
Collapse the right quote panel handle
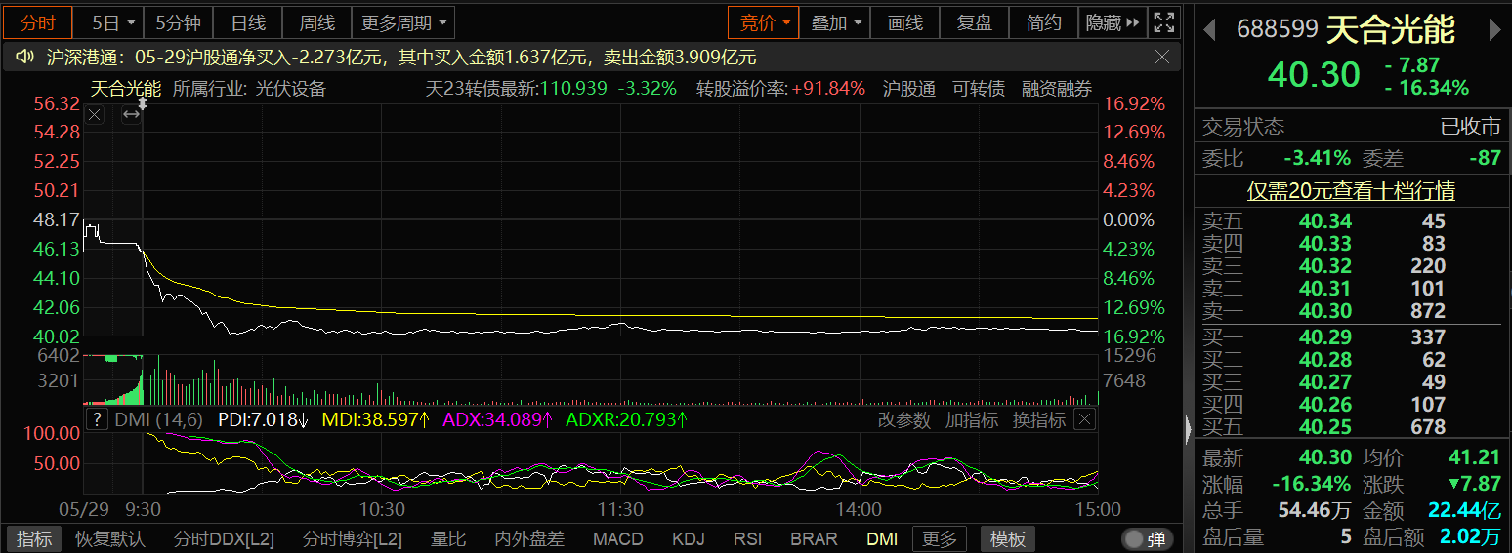(x=1189, y=428)
